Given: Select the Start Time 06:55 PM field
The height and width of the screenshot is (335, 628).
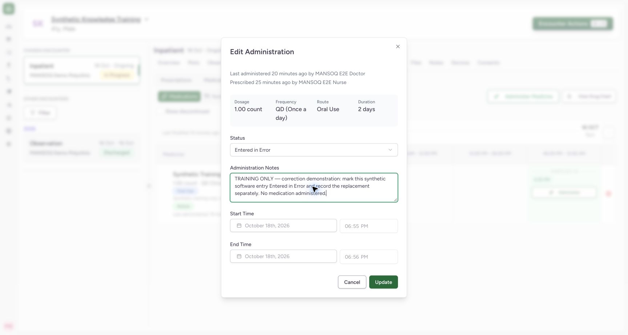Looking at the screenshot, I should [369, 226].
